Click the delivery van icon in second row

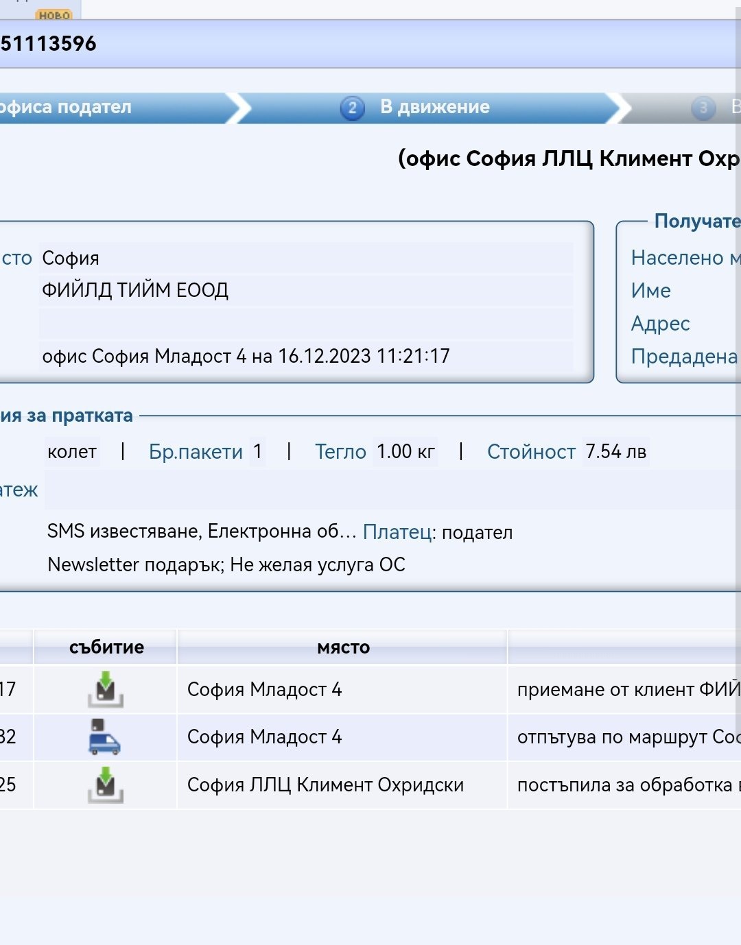(x=104, y=737)
